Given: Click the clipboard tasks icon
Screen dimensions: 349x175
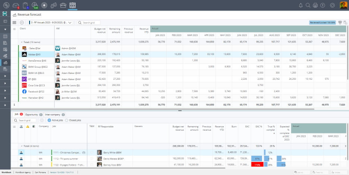Looking at the screenshot, I should click(x=25, y=5).
